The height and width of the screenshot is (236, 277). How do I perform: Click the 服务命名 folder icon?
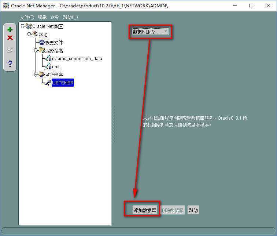tap(42, 50)
